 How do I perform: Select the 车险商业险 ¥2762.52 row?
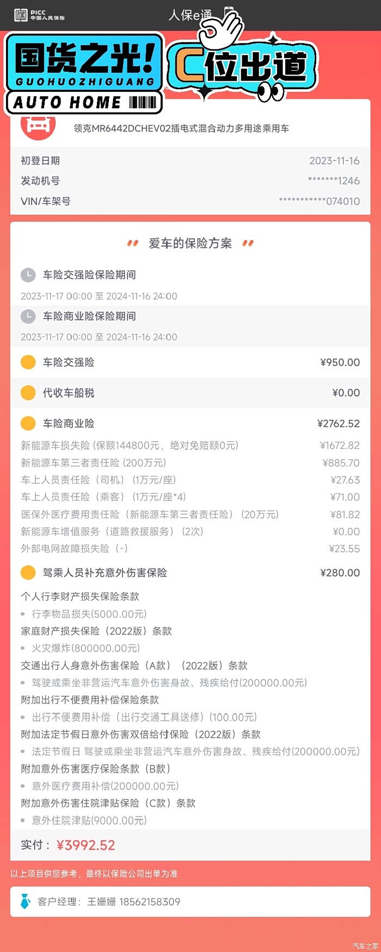click(190, 423)
